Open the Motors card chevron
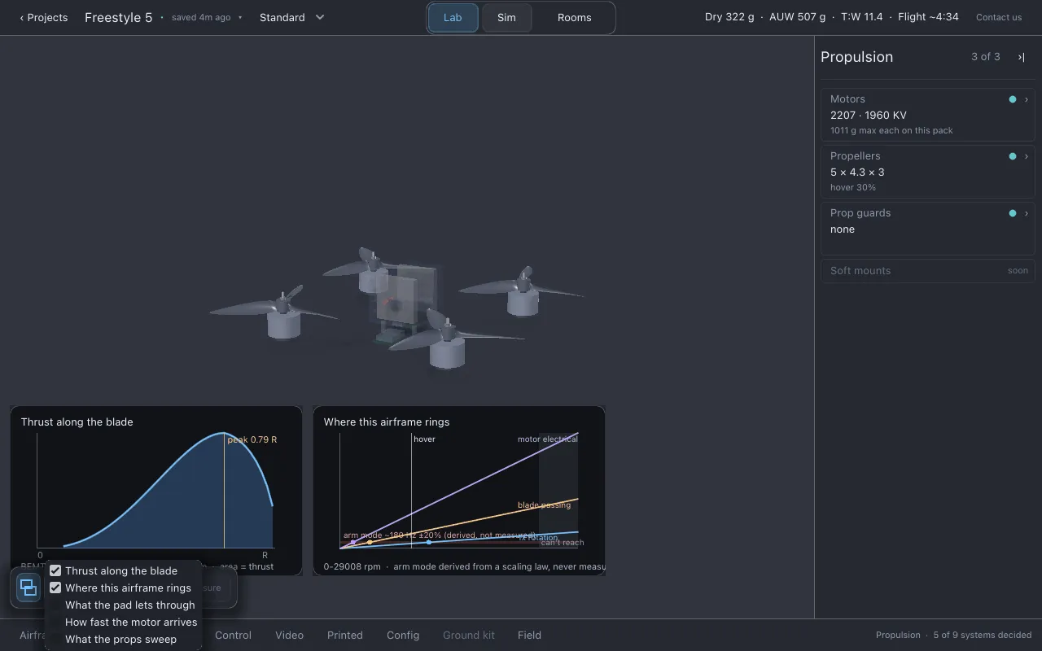The image size is (1042, 651). click(x=1027, y=99)
